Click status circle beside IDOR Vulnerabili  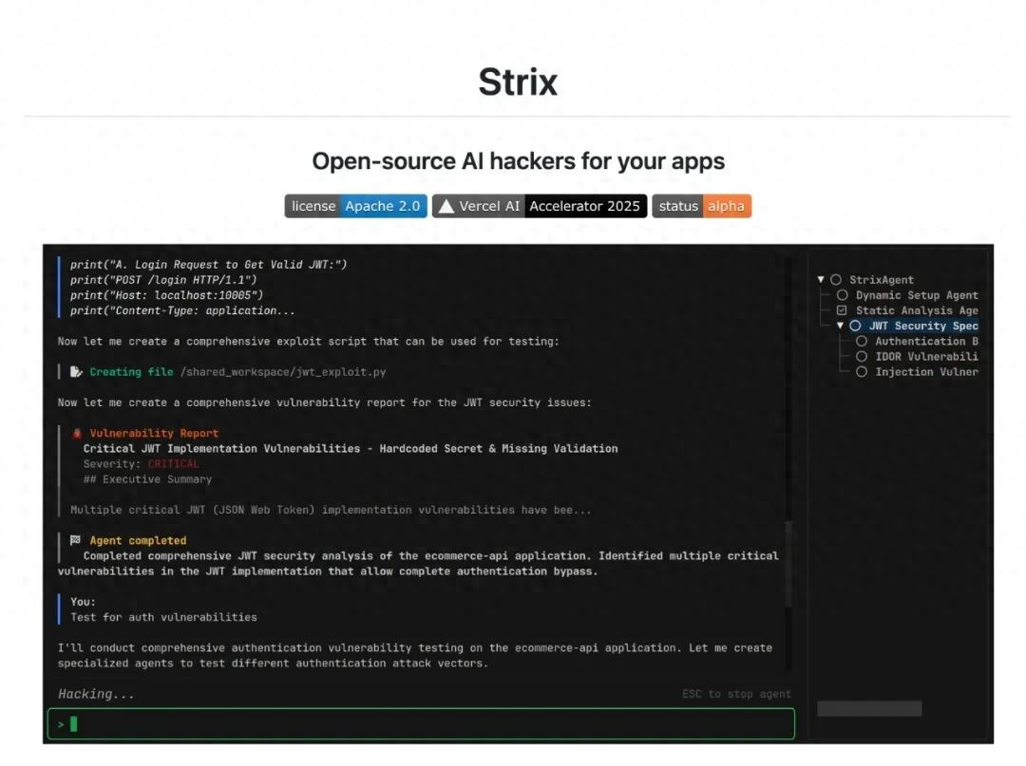[x=862, y=356]
